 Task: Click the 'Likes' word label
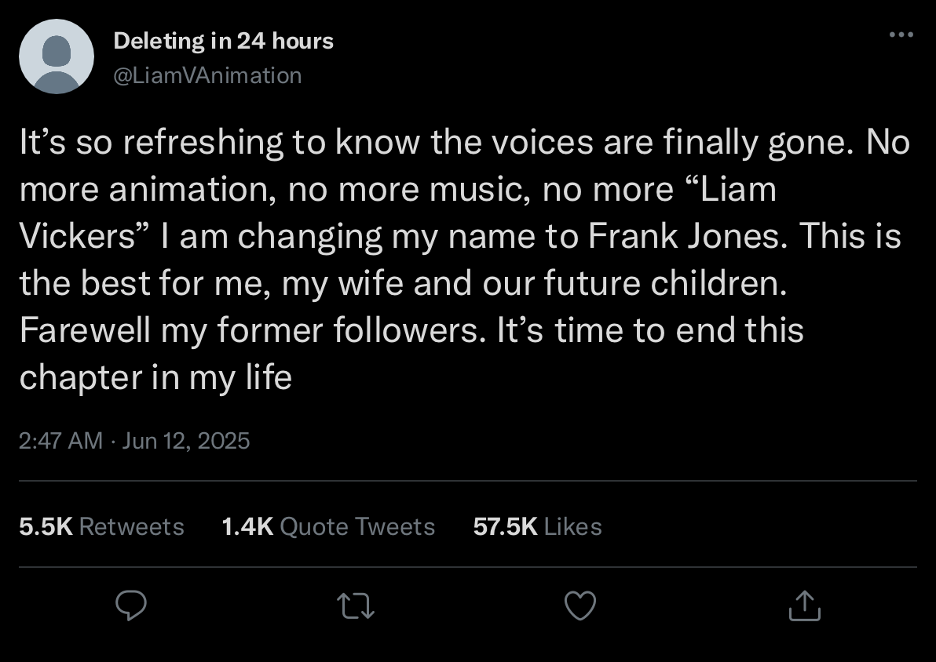[x=573, y=526]
